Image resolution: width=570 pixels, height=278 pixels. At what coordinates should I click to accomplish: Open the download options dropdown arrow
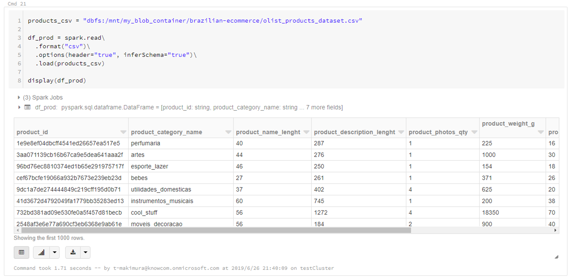(86, 252)
